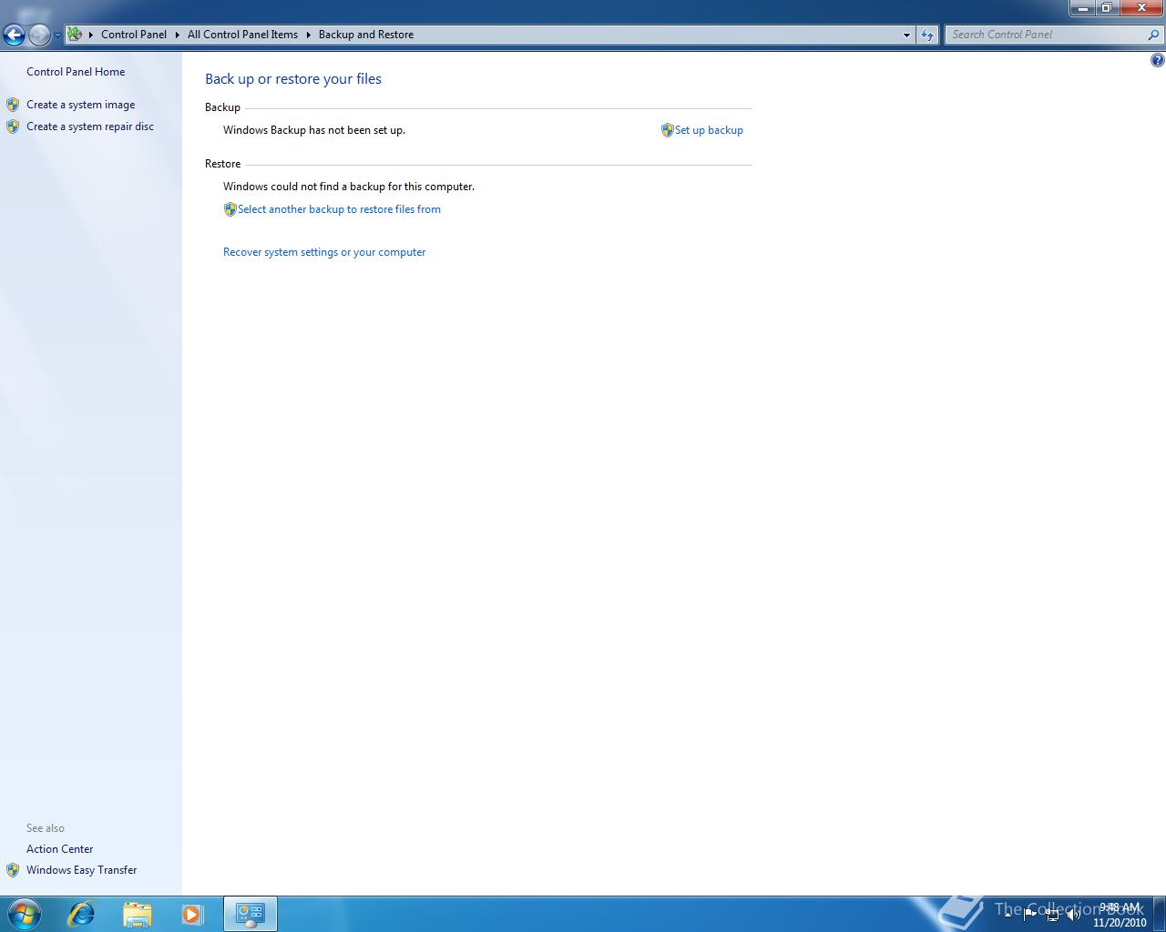This screenshot has height=932, width=1166.
Task: Click 'Windows Backup has not been set up.' text
Action: point(314,130)
